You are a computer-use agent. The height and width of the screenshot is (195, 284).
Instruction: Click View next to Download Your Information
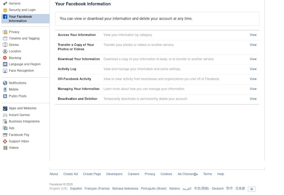[x=253, y=59]
